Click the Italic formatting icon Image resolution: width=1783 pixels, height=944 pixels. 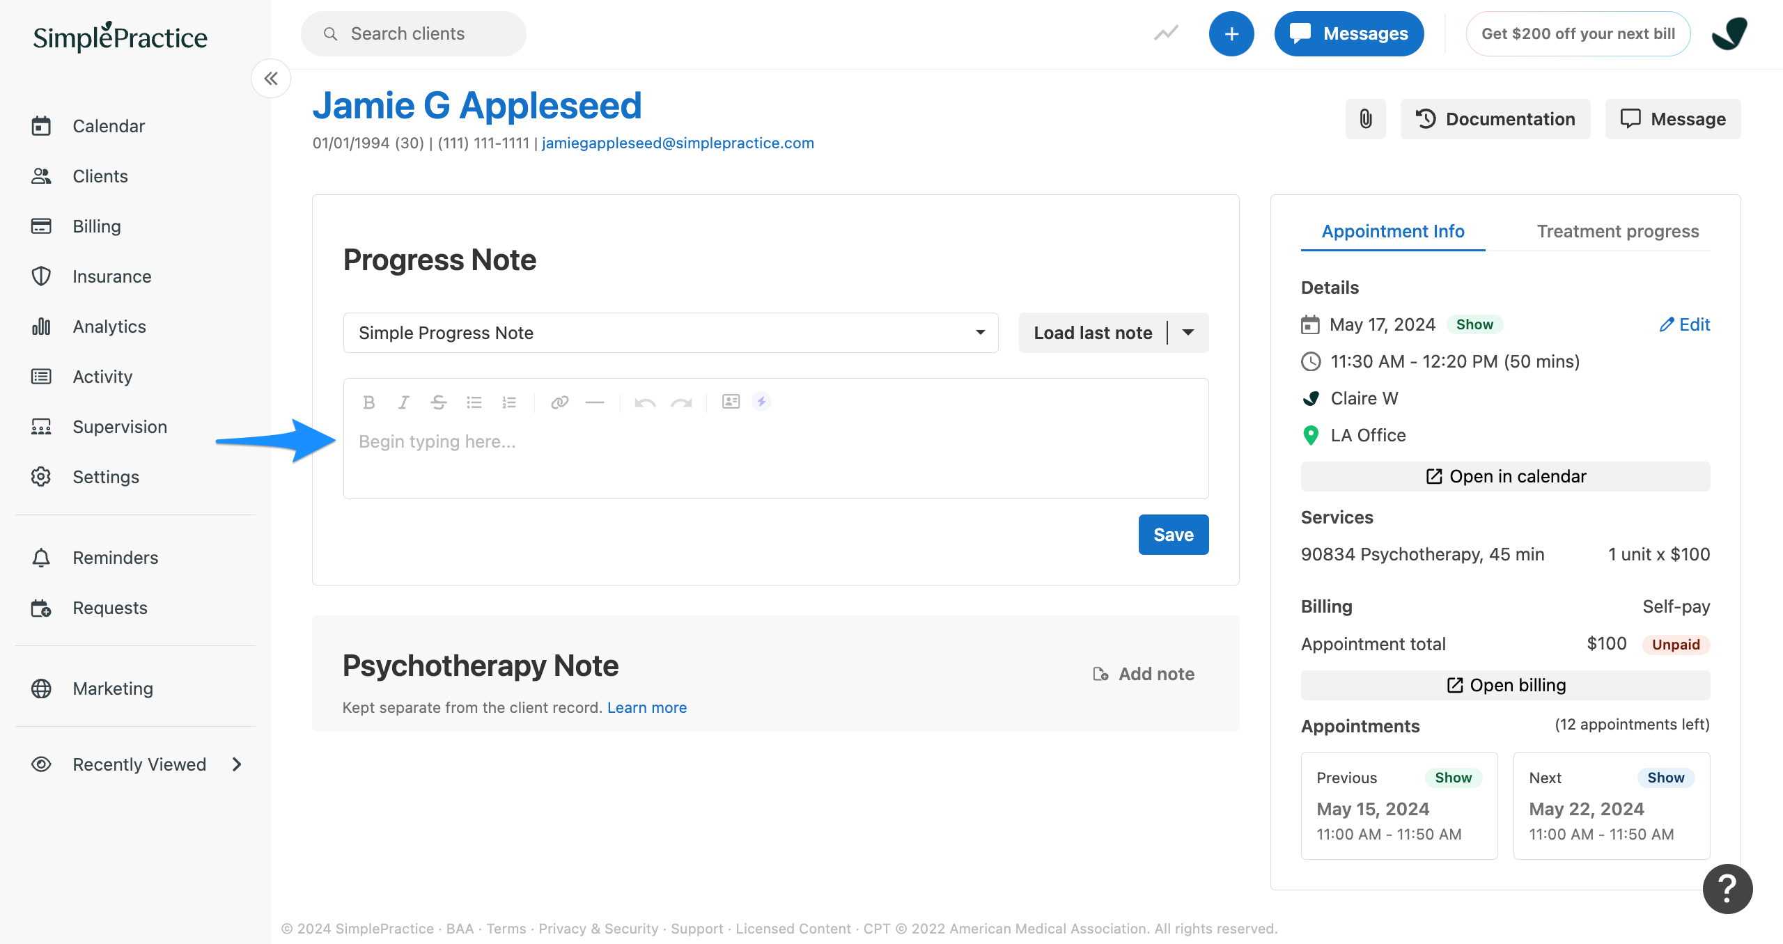point(404,402)
